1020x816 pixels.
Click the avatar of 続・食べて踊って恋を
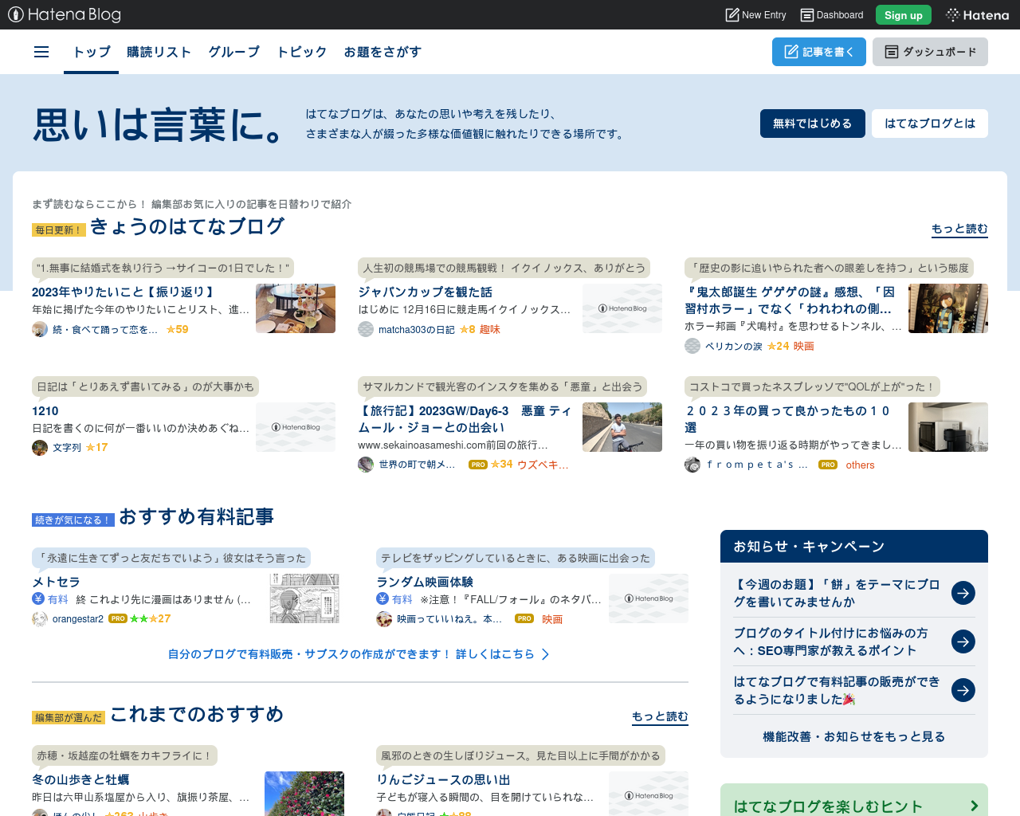click(x=40, y=329)
